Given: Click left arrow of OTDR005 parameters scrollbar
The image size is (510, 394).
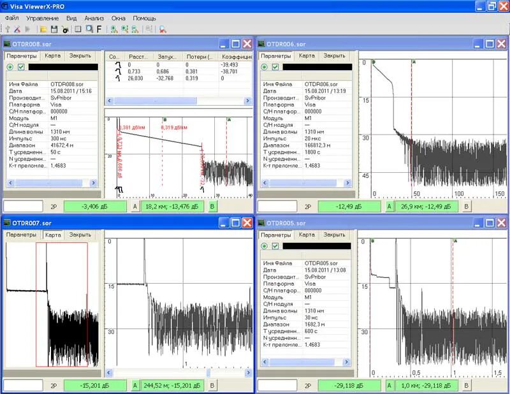Looking at the screenshot, I should pyautogui.click(x=265, y=361).
